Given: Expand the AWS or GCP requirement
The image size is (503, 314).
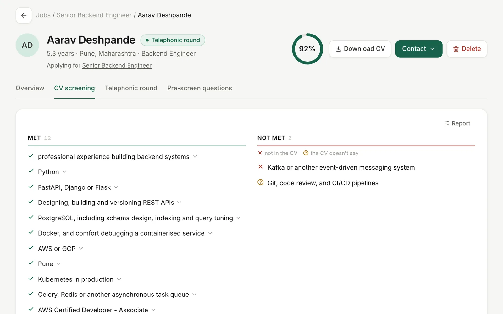Looking at the screenshot, I should [x=81, y=248].
